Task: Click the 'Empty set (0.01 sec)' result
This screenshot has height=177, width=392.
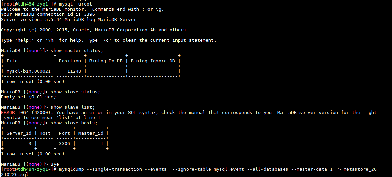Action: pos(28,97)
